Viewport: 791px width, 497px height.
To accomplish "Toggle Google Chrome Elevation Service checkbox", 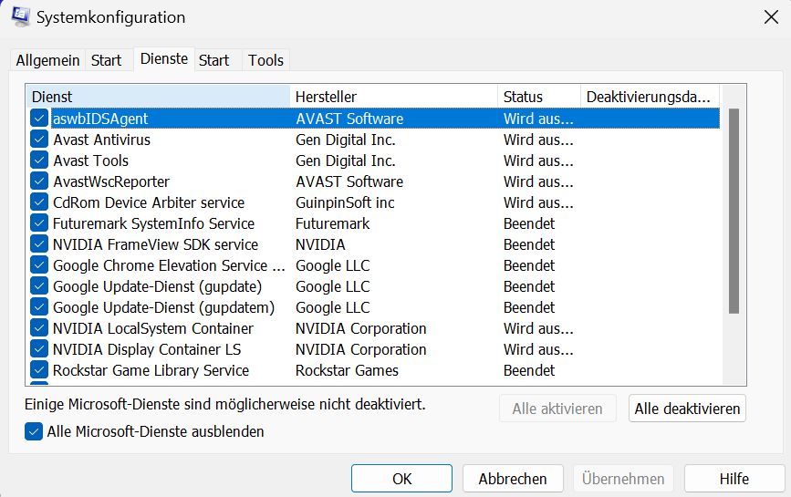I will (x=39, y=265).
